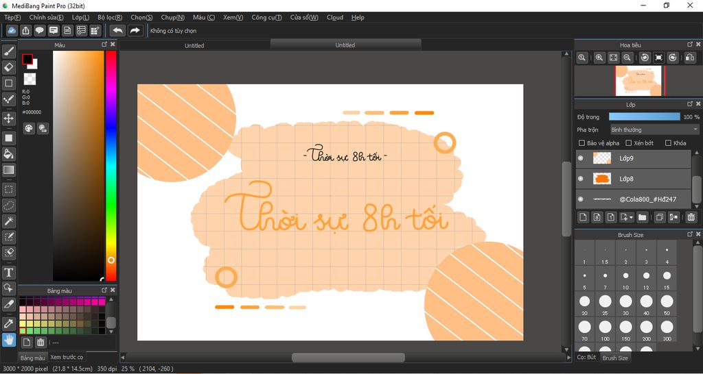Pick the Gradient tool
The height and width of the screenshot is (374, 703).
[x=9, y=170]
